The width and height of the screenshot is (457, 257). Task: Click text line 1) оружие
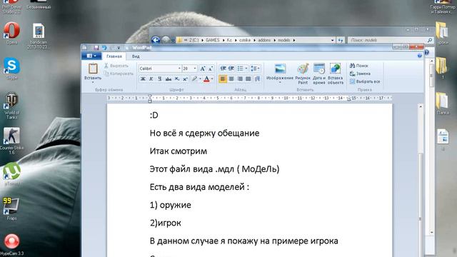tap(170, 205)
